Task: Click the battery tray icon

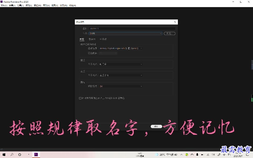Action: [x=202, y=155]
